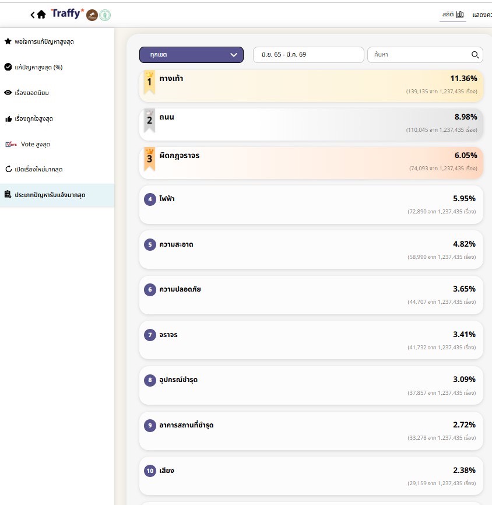The image size is (492, 505).
Task: Open the ทุกเขต district dropdown
Action: [x=191, y=55]
